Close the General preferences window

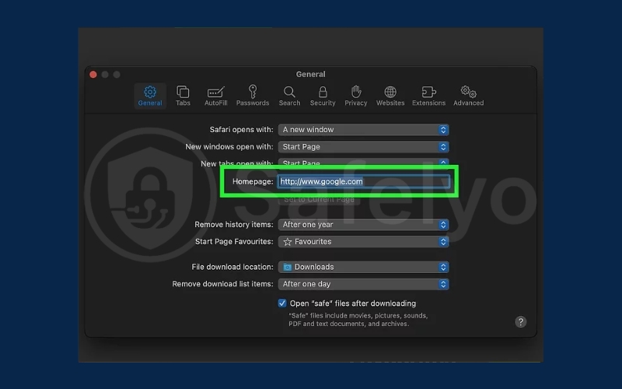[93, 75]
